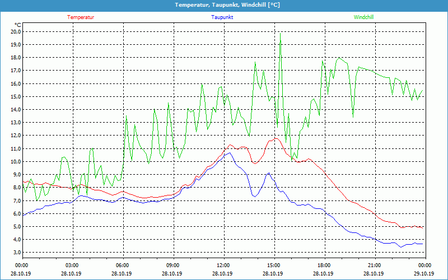Image resolution: width=448 pixels, height=280 pixels.
Task: Click the '09:00' time axis label
Action: pyautogui.click(x=174, y=265)
